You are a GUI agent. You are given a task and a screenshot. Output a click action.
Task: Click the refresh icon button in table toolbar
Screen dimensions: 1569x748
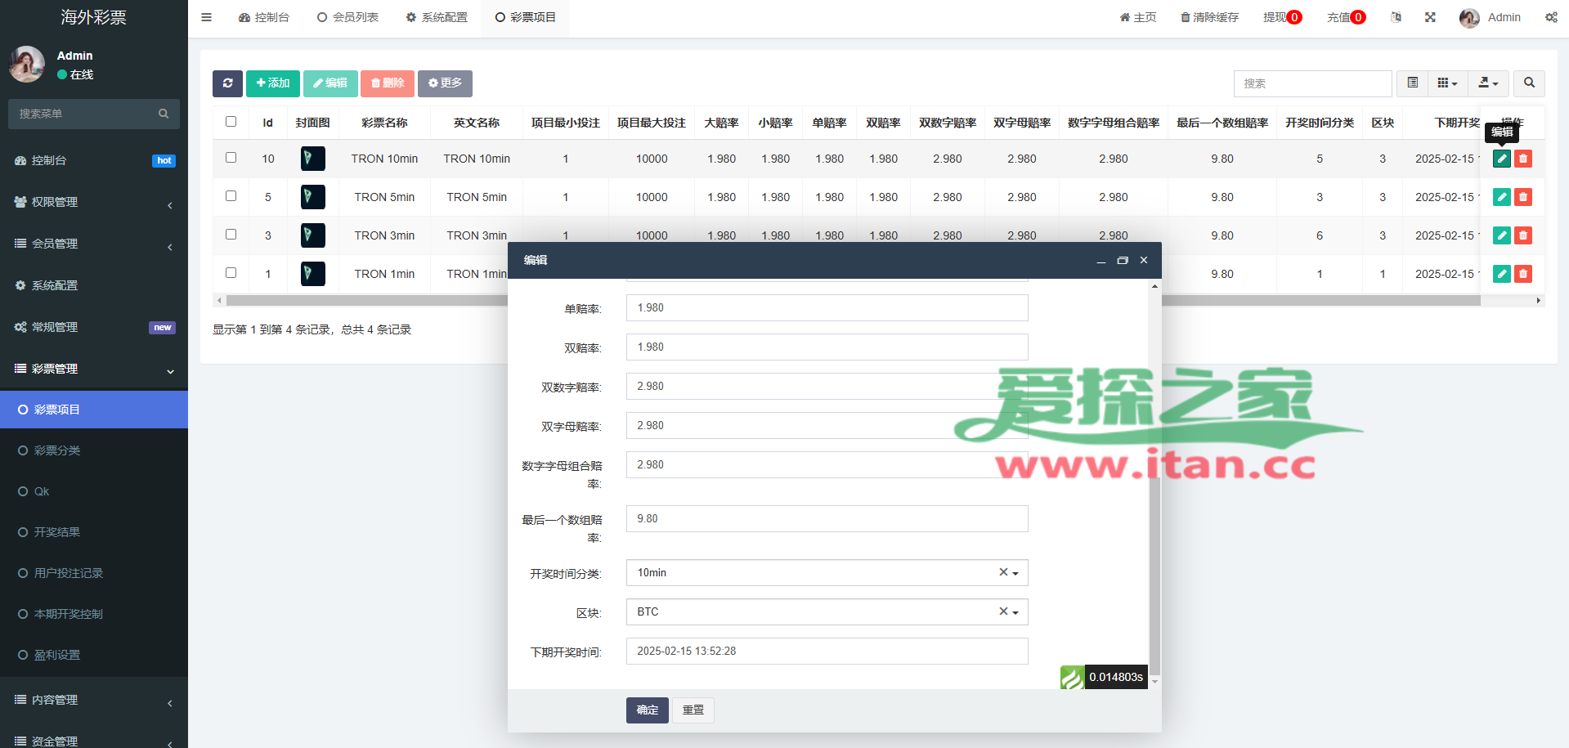[x=227, y=83]
